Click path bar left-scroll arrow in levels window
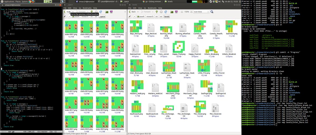Image resolution: width=316 pixels, height=135 pixels. click(x=135, y=16)
